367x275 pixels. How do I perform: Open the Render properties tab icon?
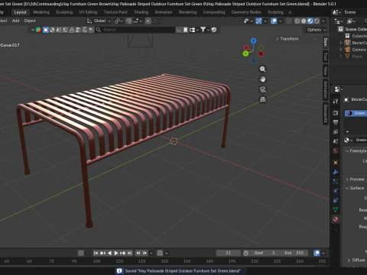point(336,113)
